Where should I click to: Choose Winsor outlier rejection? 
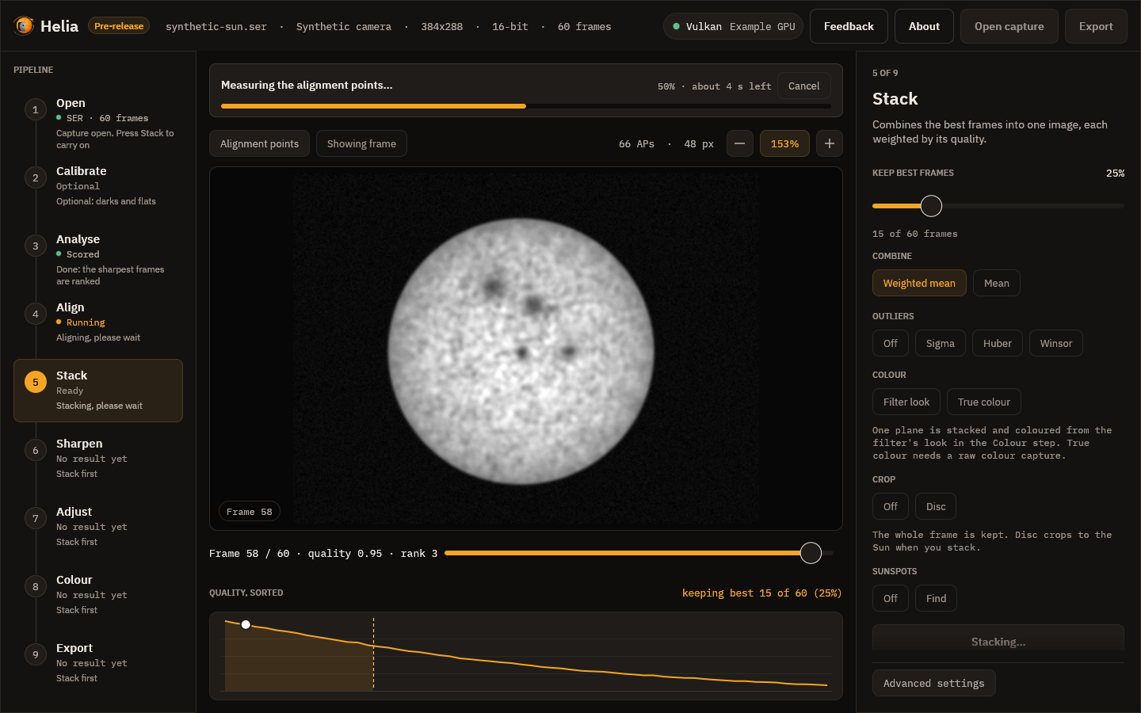click(1055, 343)
